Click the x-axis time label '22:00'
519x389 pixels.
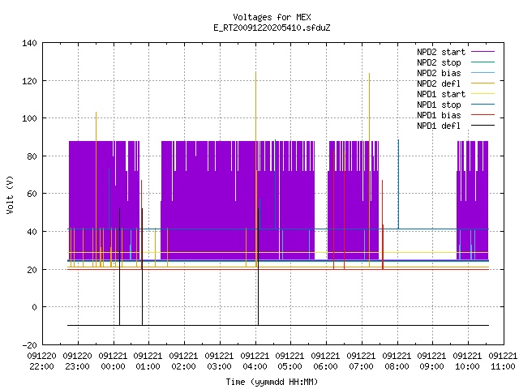[x=41, y=366]
